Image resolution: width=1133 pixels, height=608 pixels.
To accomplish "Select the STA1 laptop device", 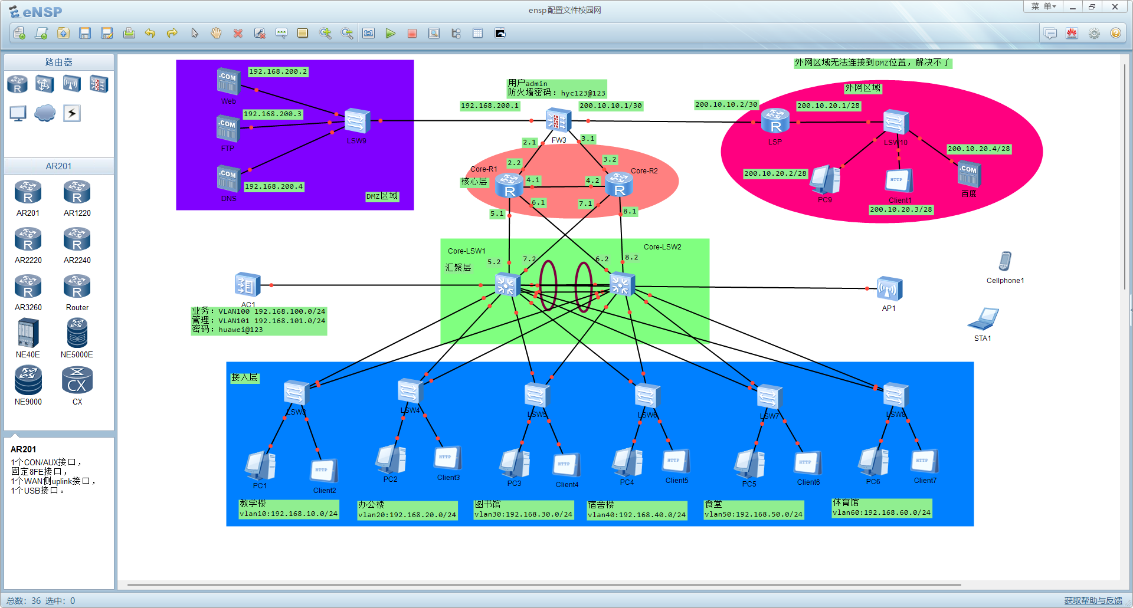I will (983, 320).
